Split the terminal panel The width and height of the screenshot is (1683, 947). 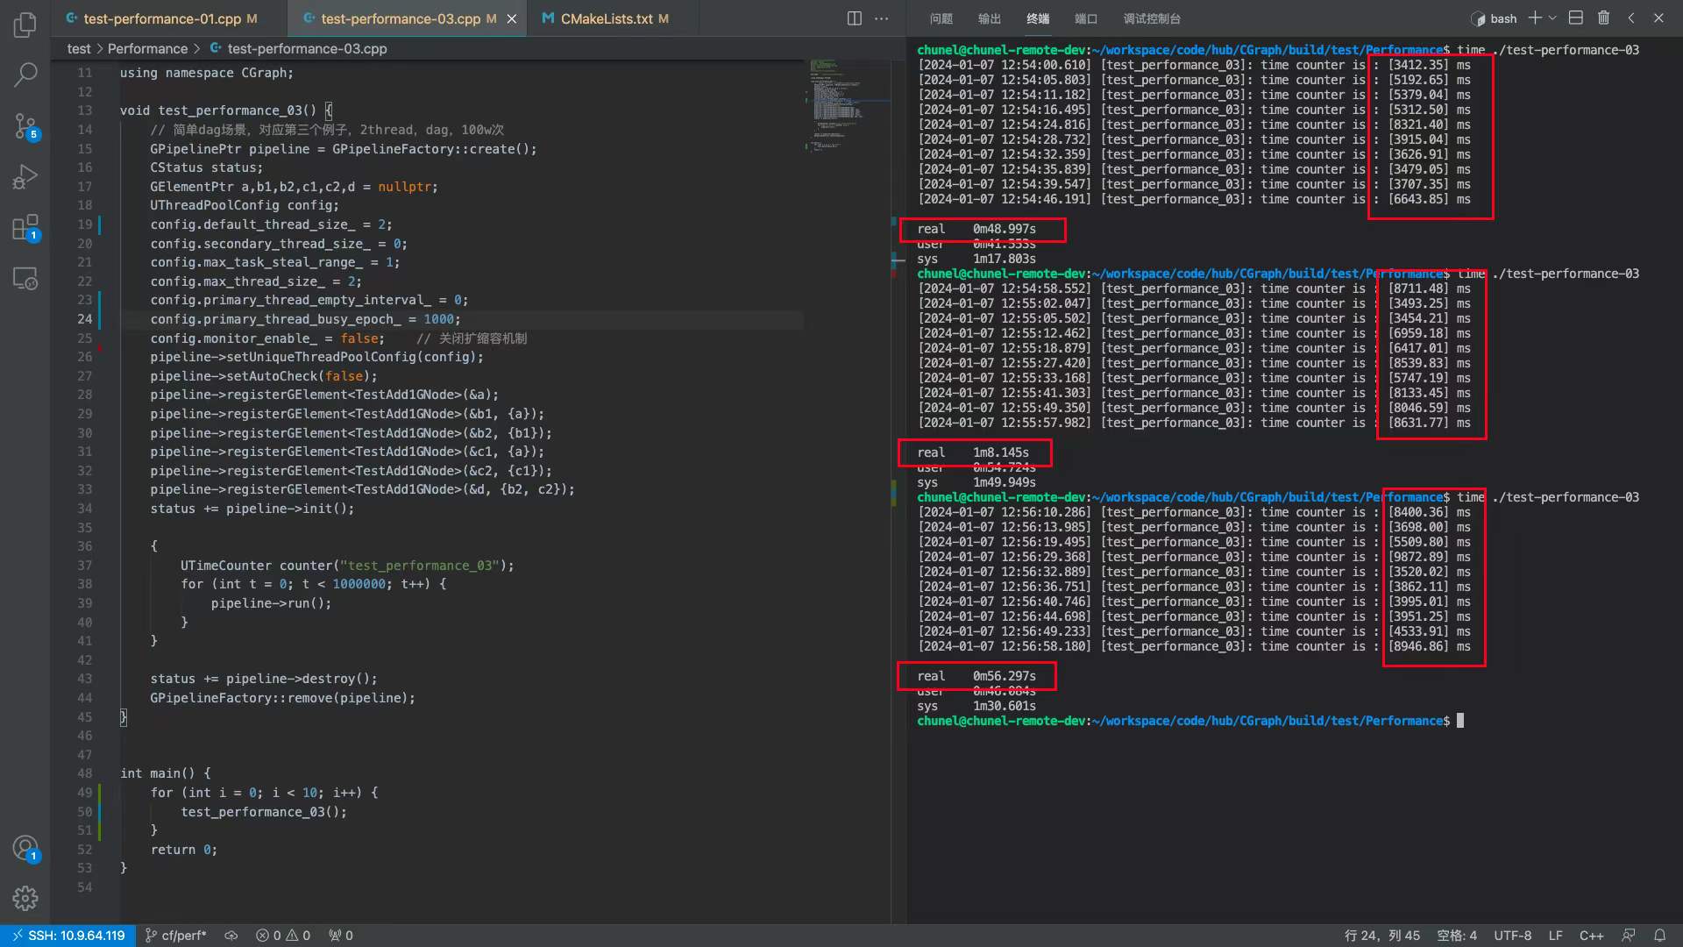(x=1576, y=18)
